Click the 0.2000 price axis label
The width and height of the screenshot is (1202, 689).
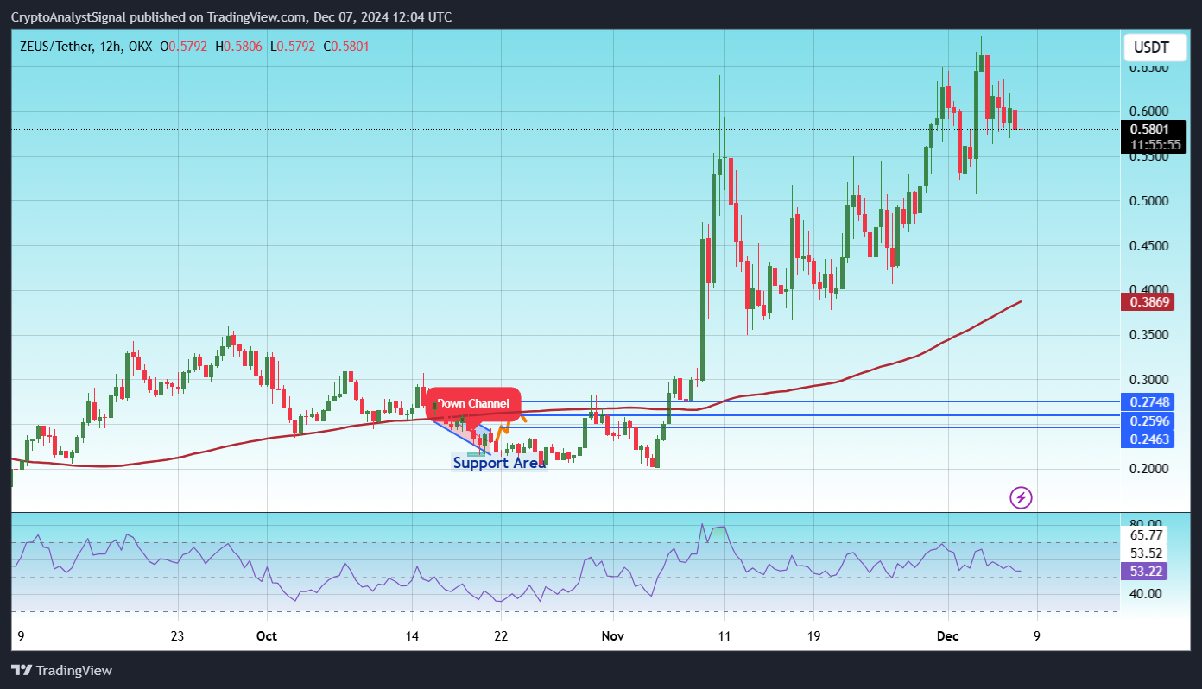(1148, 469)
